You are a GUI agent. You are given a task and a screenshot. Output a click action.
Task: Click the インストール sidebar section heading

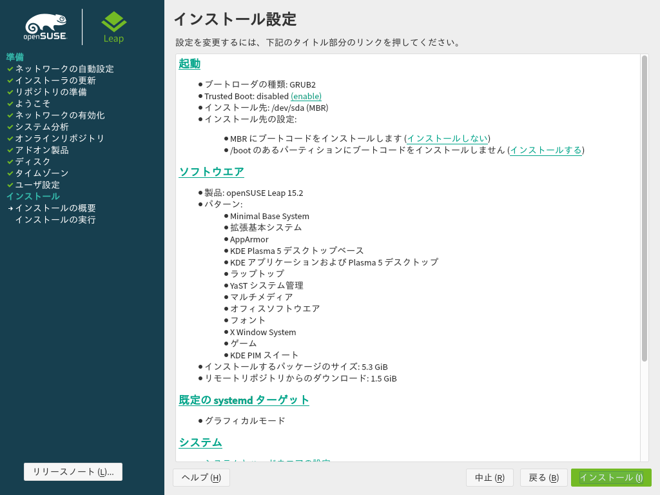(33, 196)
